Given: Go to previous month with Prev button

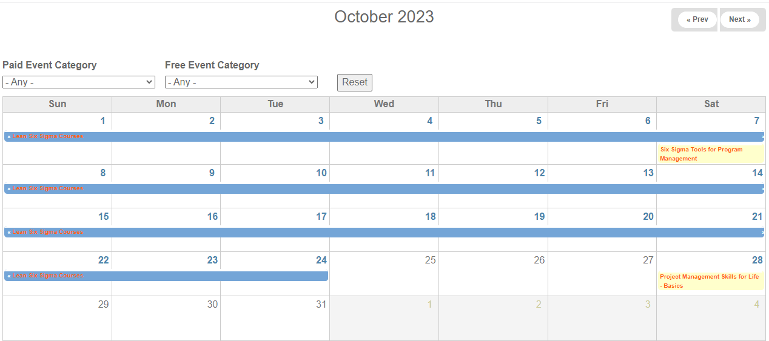Looking at the screenshot, I should pyautogui.click(x=697, y=19).
